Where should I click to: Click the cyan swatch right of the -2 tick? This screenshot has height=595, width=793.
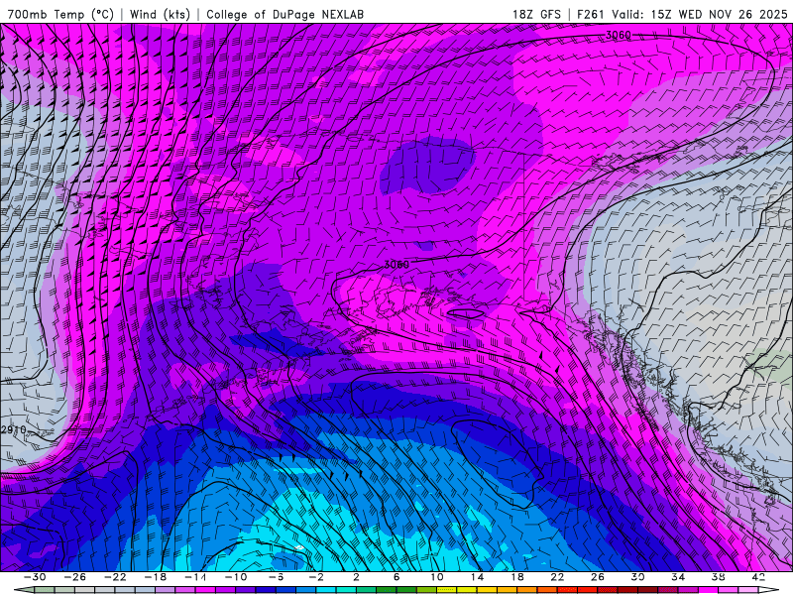coord(326,590)
